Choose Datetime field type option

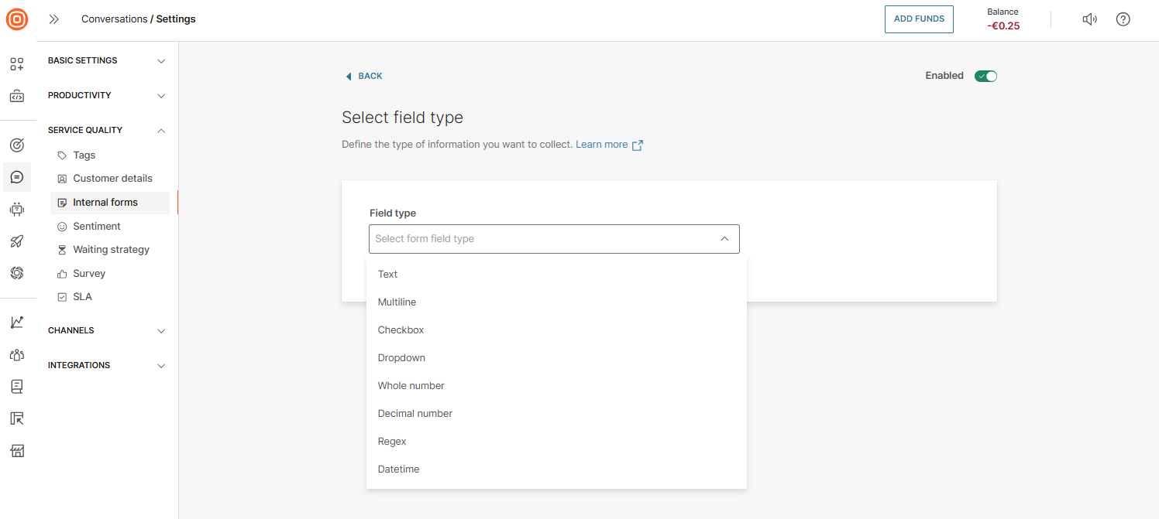click(398, 469)
